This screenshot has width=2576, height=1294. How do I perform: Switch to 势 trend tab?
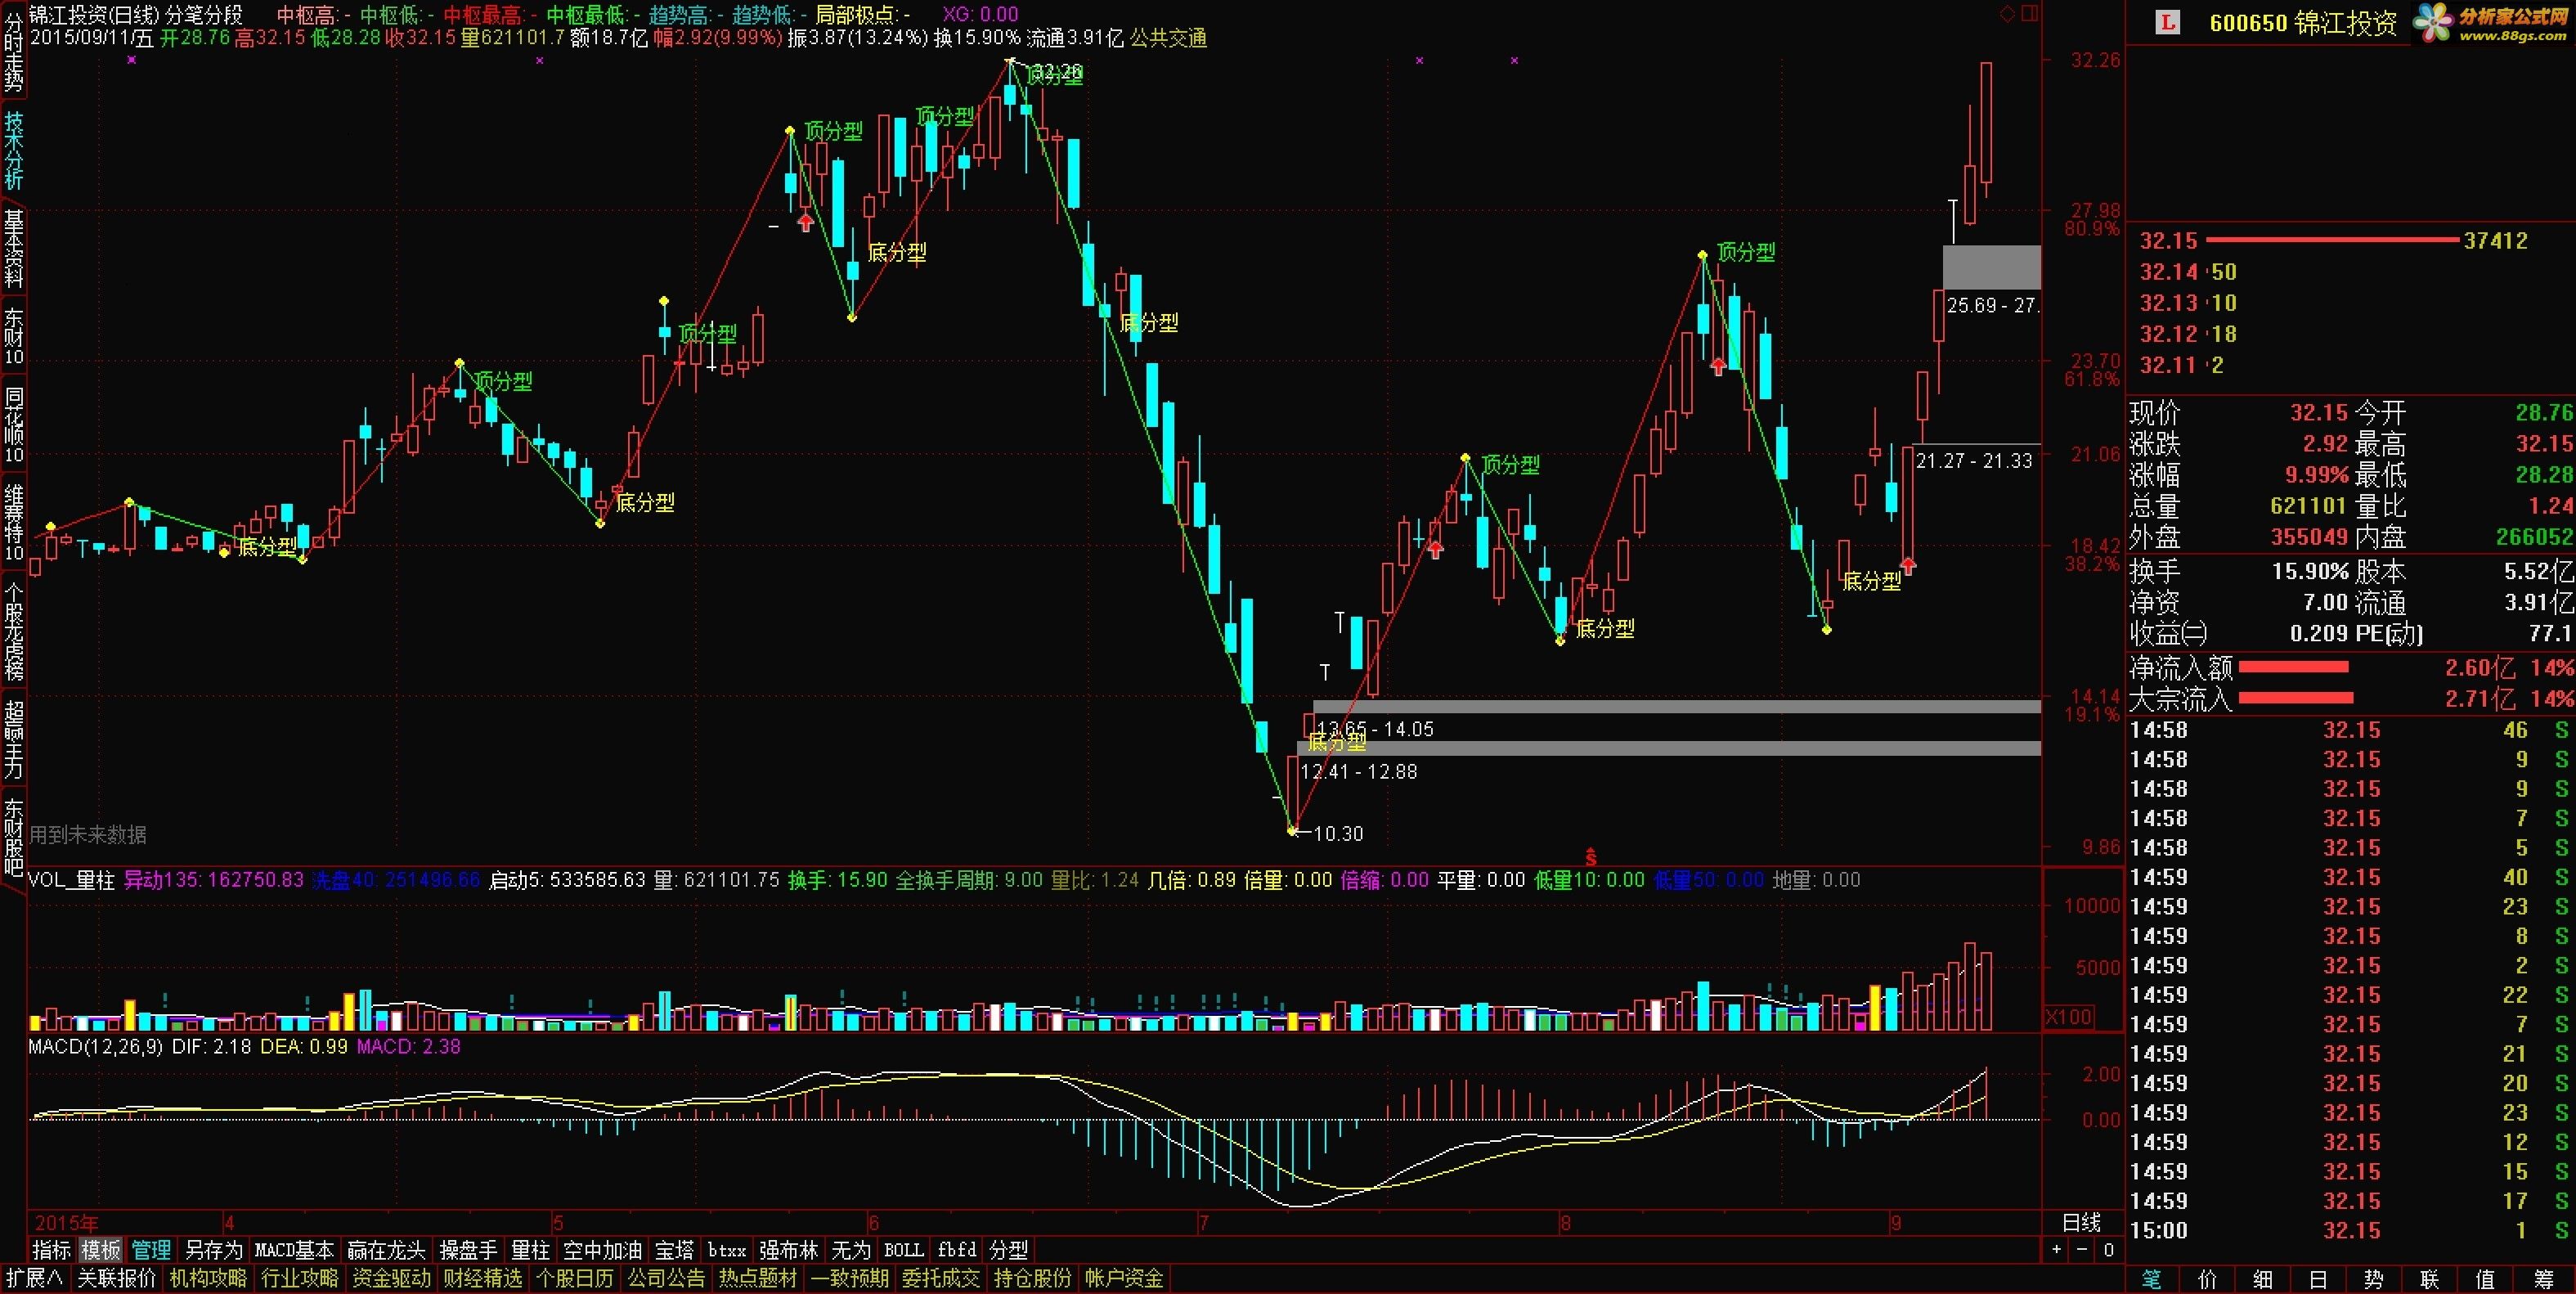2374,1279
